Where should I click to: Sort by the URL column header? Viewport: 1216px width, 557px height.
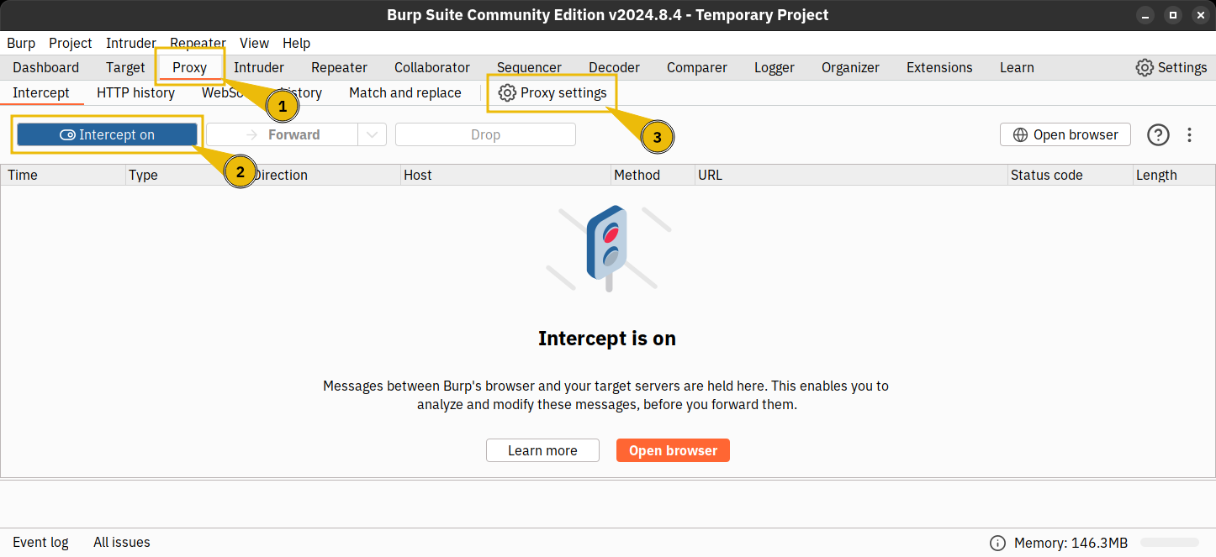pos(852,175)
